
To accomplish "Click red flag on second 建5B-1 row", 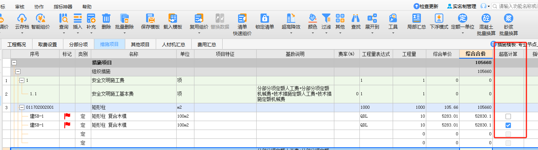I will pyautogui.click(x=67, y=125).
